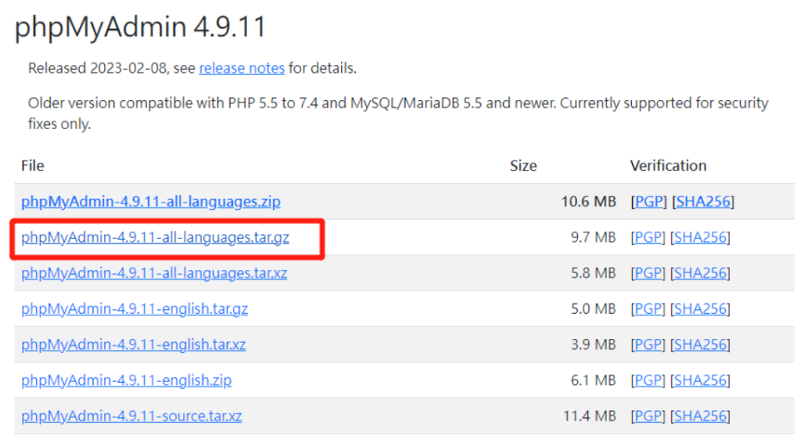Open PGP signature for all-languages.zip

[648, 202]
